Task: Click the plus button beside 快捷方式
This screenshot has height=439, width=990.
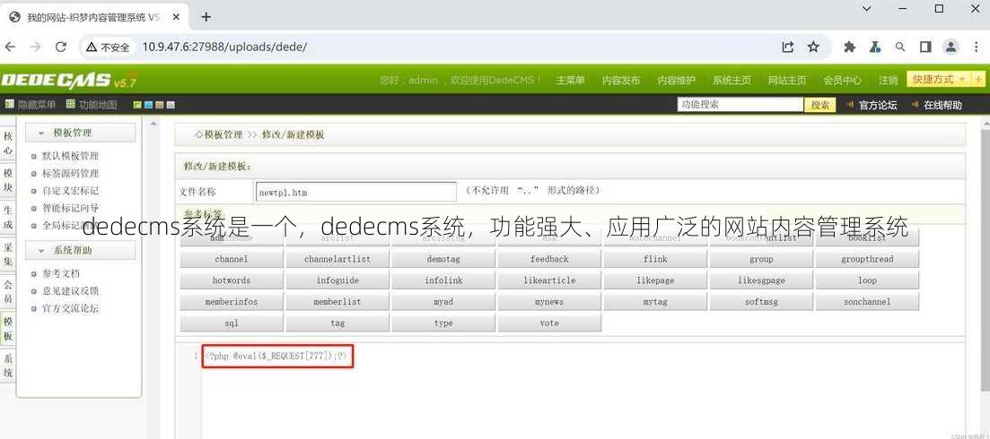Action: tap(978, 80)
